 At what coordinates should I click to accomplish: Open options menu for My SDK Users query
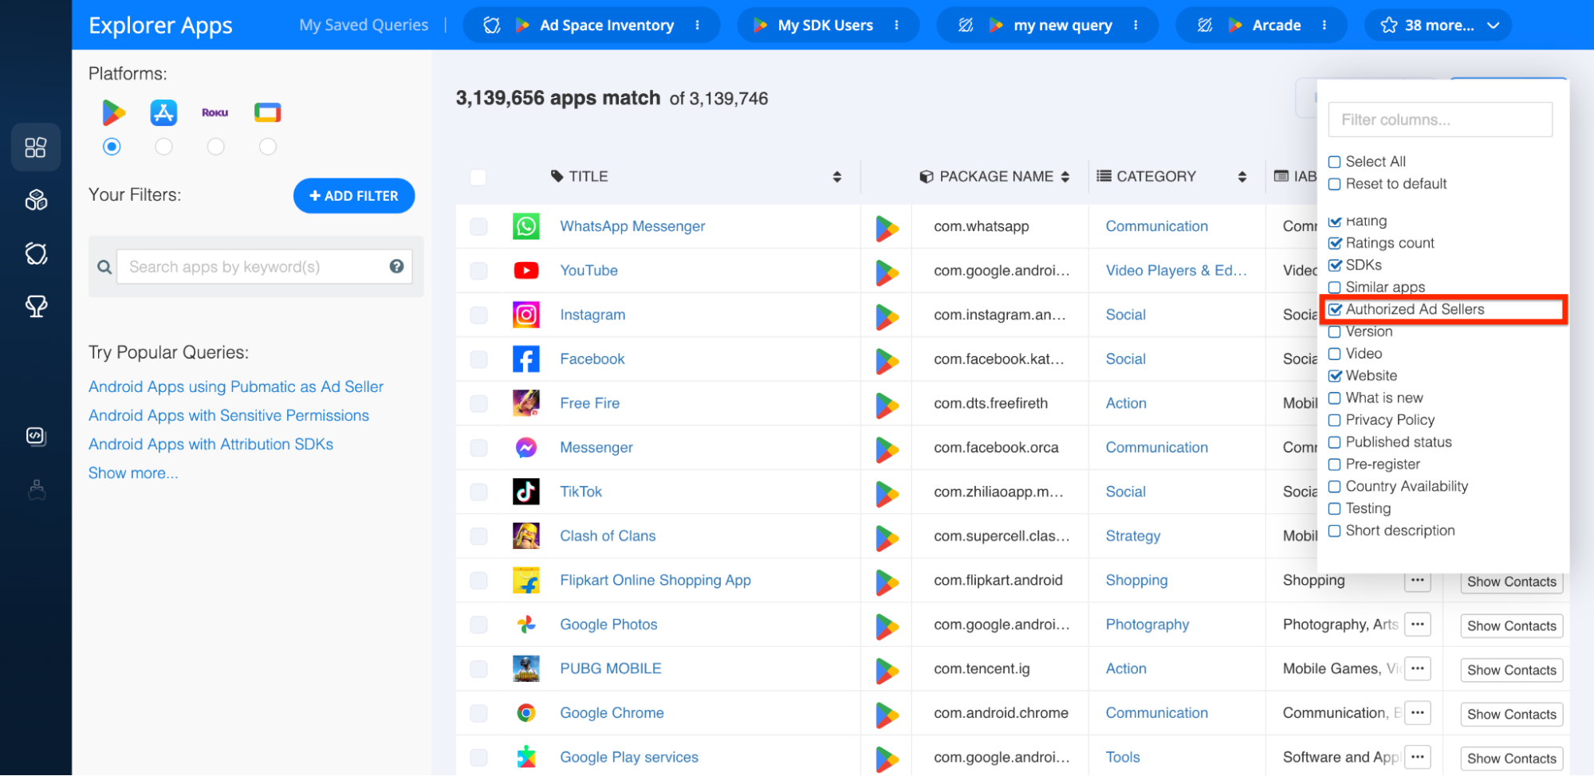897,25
